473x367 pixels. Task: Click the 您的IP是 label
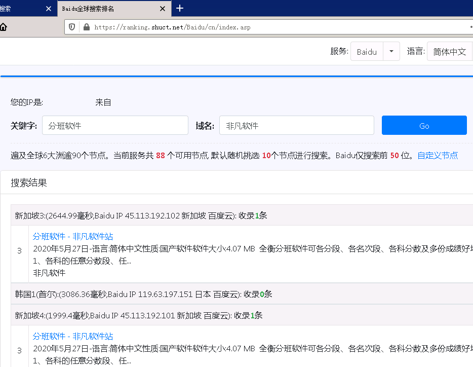coord(27,102)
